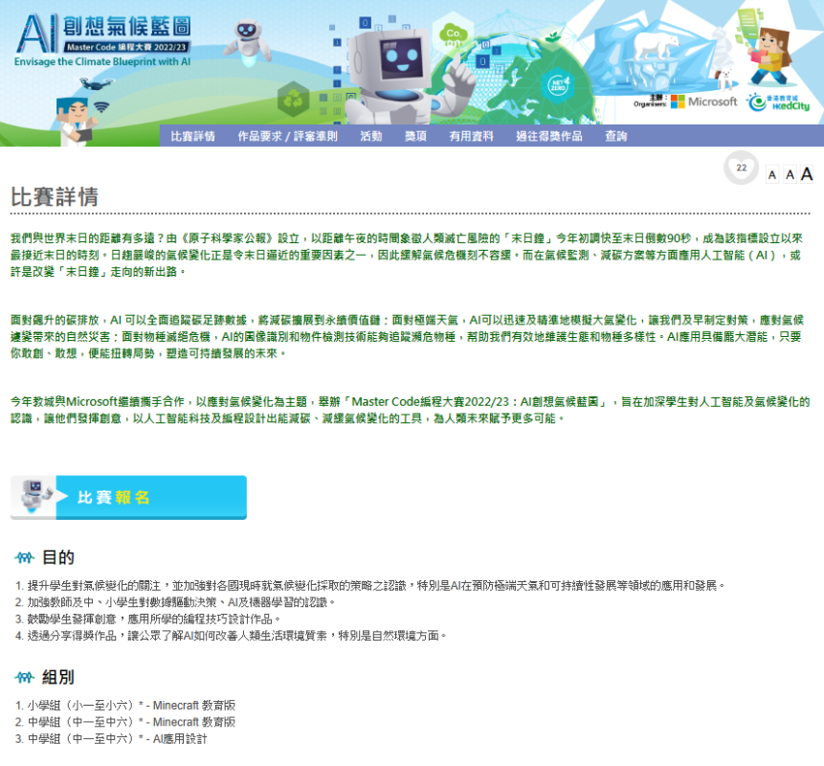
Task: Open the 查詢 menu item
Action: tap(615, 136)
